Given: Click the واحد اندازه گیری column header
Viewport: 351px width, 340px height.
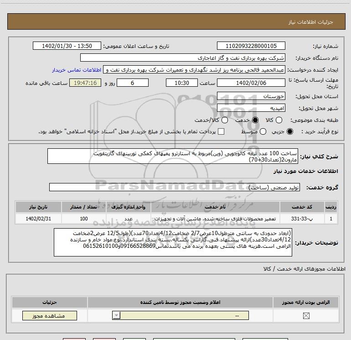Looking at the screenshot, I should click(x=128, y=207).
